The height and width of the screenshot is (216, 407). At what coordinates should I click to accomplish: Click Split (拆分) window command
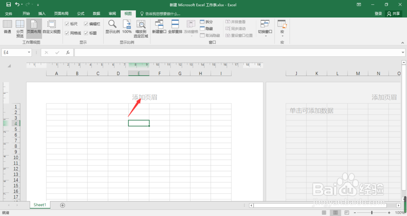tap(206, 22)
